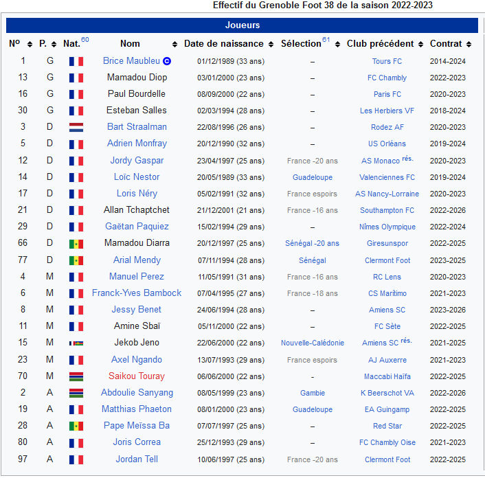
Task: Click the Senegal flag beside Pape Meïssa Ba
Action: pos(76,426)
